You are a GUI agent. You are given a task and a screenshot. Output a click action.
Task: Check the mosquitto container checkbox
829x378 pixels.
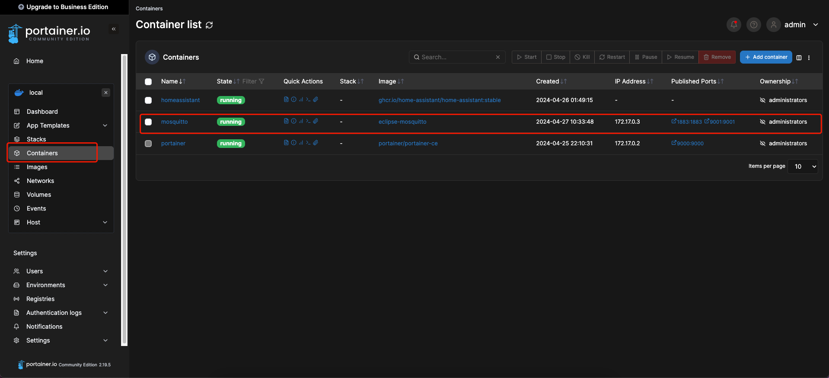pyautogui.click(x=148, y=122)
